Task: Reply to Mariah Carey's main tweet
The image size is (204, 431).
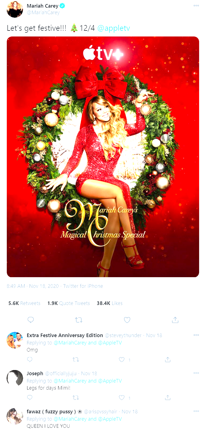Action: (31, 320)
